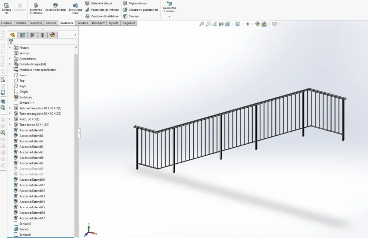The height and width of the screenshot is (238, 368).
Task: Click the DisplayManager color sphere tab
Action: click(x=52, y=35)
